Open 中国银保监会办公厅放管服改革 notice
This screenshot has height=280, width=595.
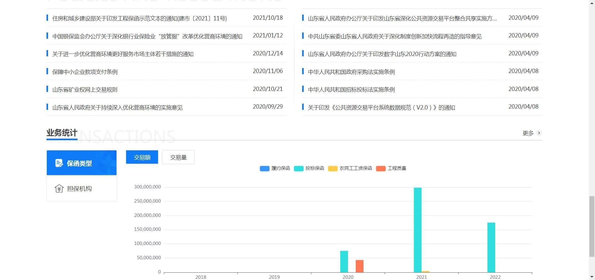pos(147,36)
